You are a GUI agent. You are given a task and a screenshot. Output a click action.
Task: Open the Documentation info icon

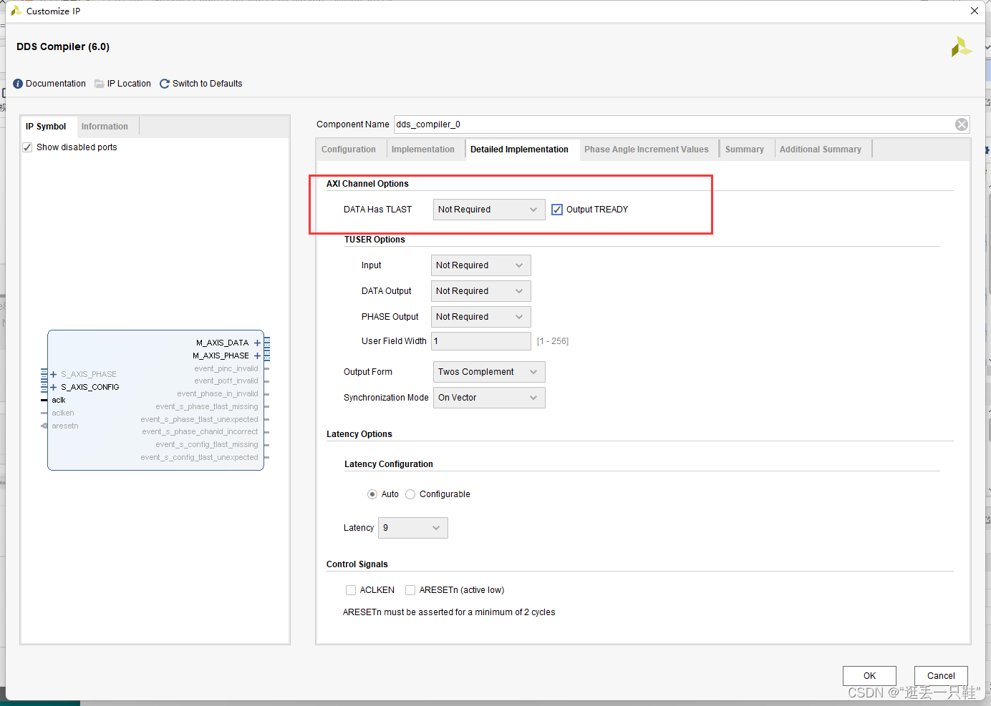(18, 84)
